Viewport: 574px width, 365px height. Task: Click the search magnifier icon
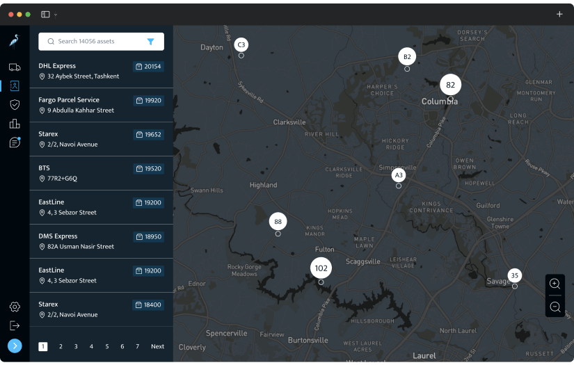(51, 41)
